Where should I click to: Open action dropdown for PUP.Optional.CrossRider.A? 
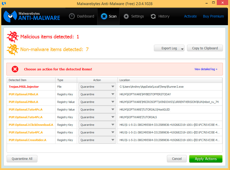[x=97, y=140]
